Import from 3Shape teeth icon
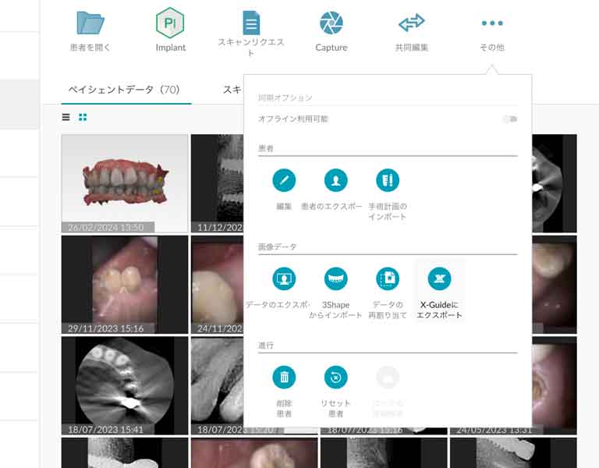The width and height of the screenshot is (599, 468). [335, 278]
